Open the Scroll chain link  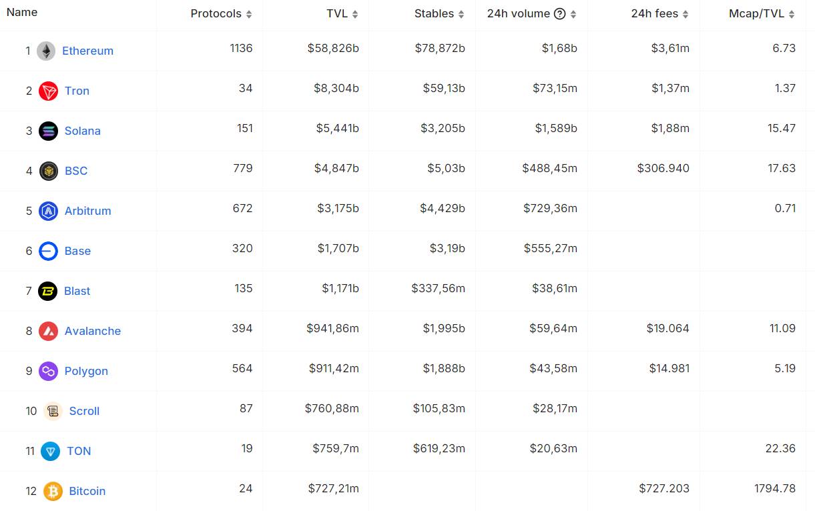pyautogui.click(x=84, y=411)
